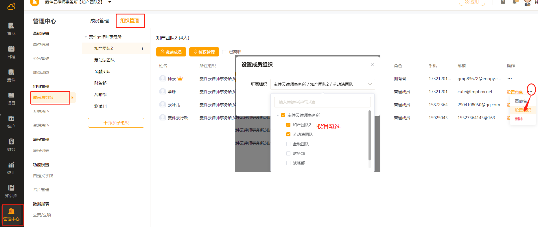The height and width of the screenshot is (227, 538).
Task: Click the keyword filter input field
Action: click(322, 102)
